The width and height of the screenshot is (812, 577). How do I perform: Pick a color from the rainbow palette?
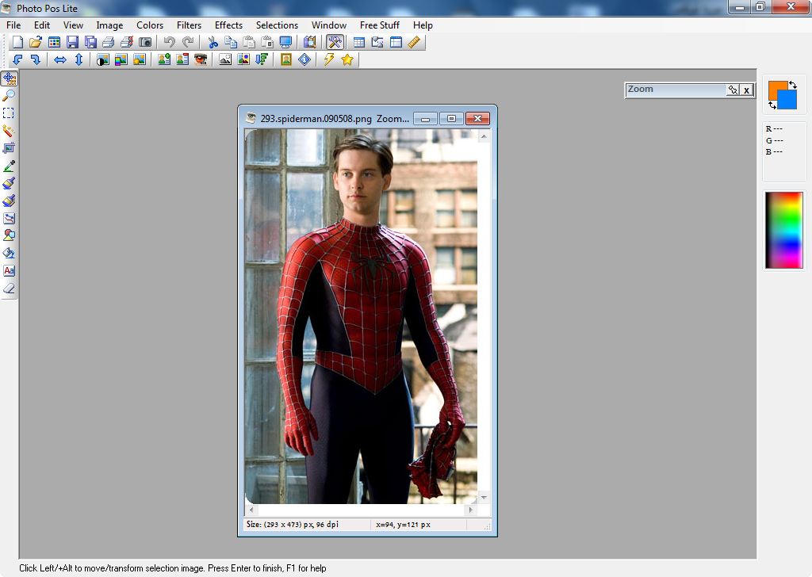[x=784, y=231]
